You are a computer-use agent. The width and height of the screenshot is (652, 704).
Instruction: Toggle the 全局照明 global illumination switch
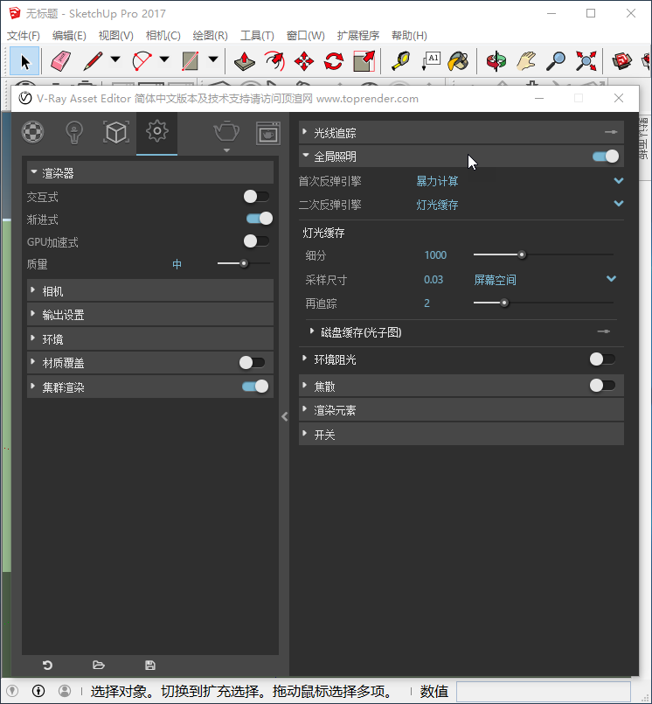click(x=606, y=157)
